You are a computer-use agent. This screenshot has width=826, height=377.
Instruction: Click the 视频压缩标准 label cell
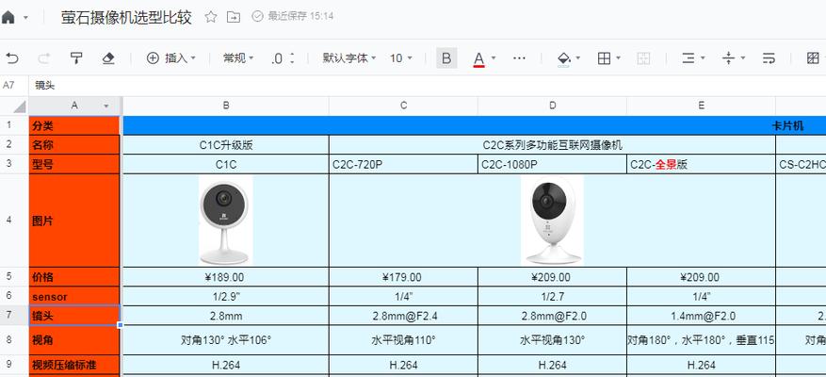[74, 365]
